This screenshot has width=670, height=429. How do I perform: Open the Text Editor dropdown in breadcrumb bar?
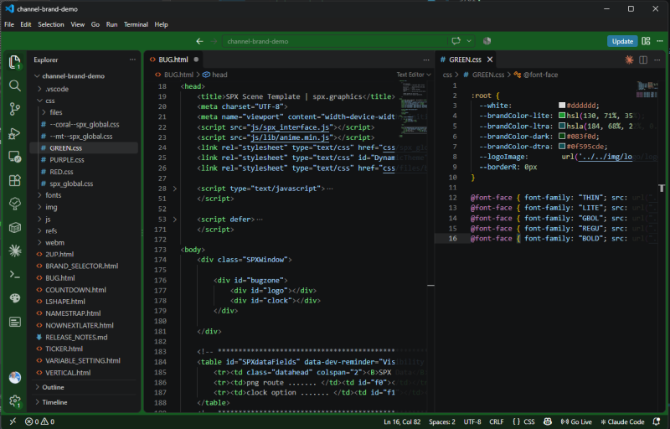(x=414, y=75)
